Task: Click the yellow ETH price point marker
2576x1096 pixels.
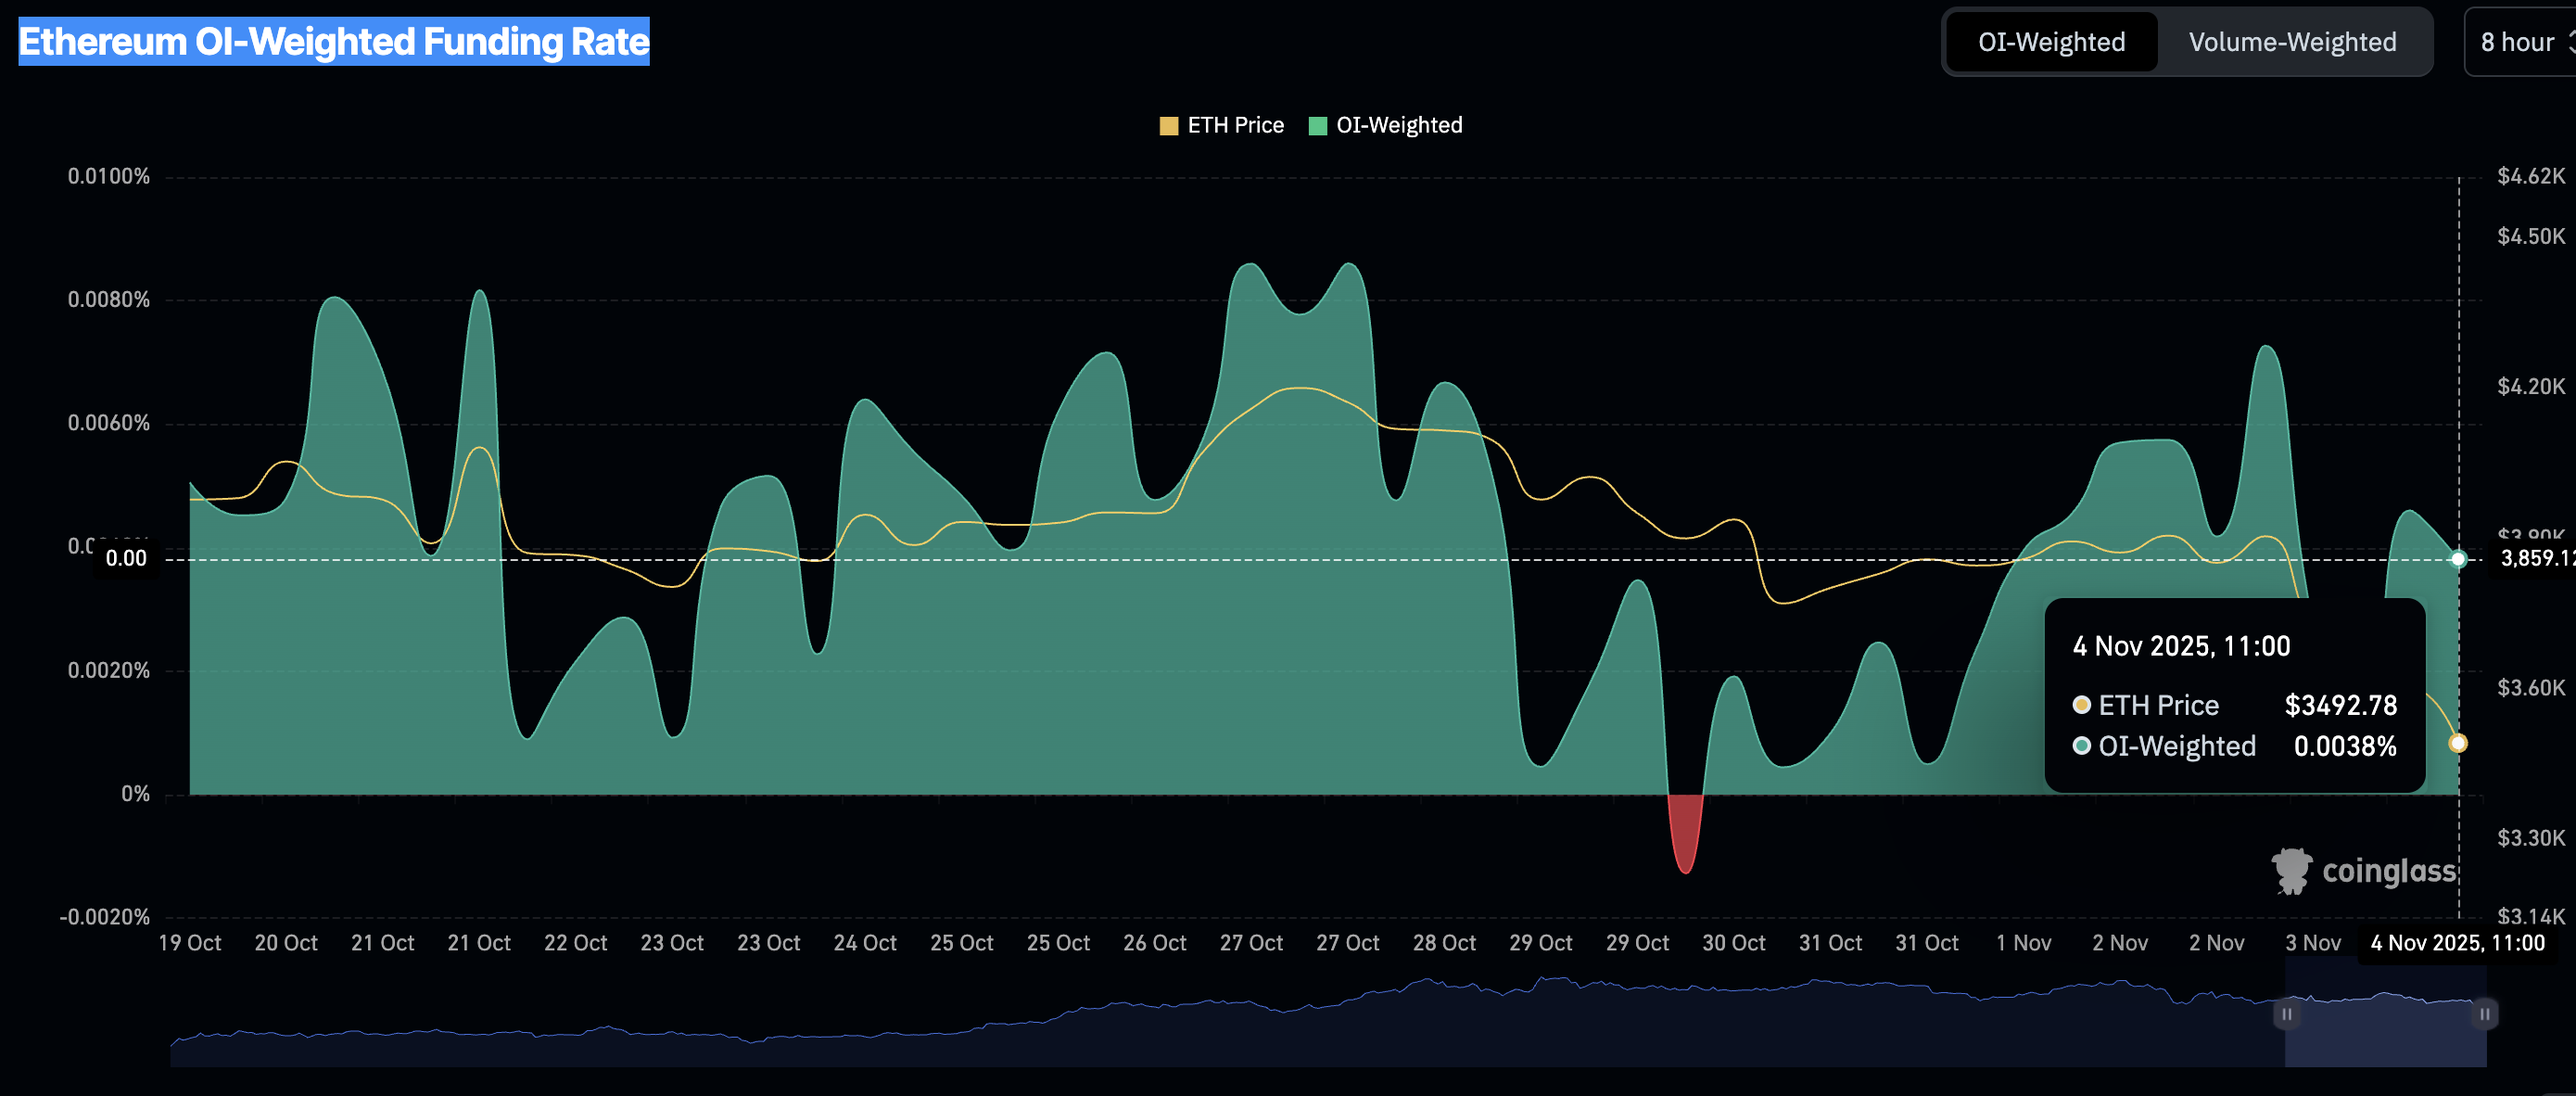Action: [x=2458, y=743]
